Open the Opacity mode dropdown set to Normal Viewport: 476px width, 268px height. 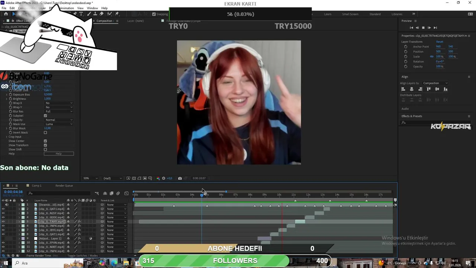click(59, 120)
